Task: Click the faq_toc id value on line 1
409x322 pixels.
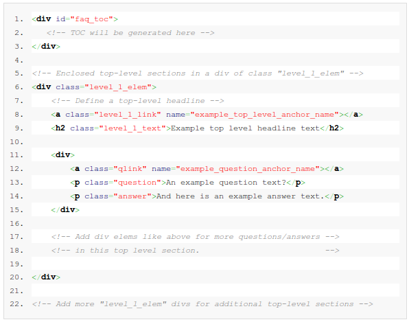Action: click(91, 19)
